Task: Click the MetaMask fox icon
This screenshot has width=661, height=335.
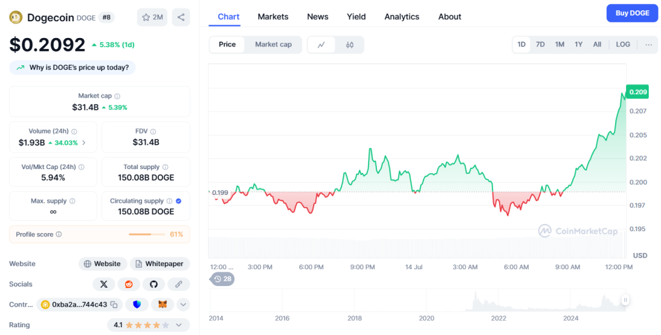Action: point(163,304)
